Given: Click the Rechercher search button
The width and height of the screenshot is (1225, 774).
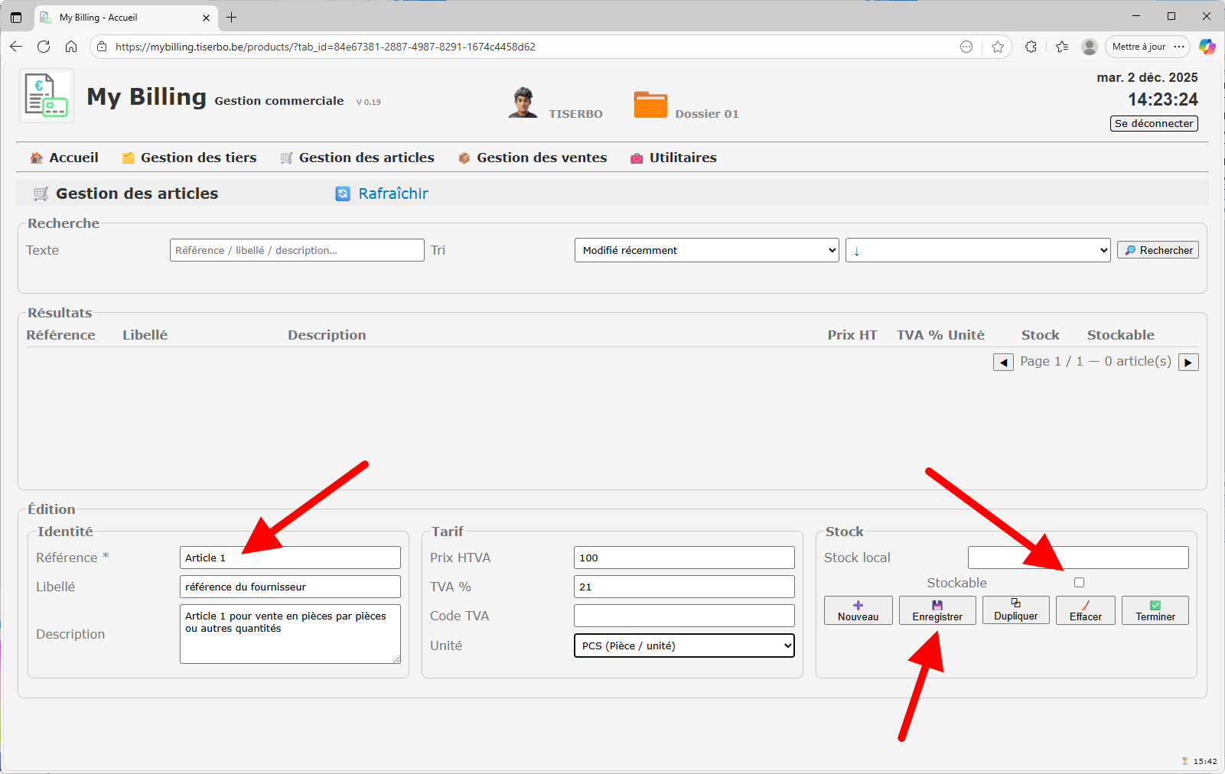Looking at the screenshot, I should [x=1158, y=250].
